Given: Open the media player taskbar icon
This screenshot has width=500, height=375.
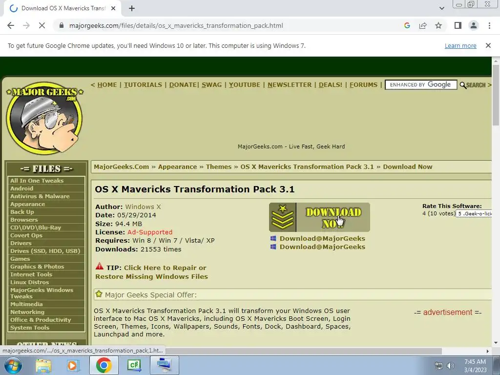Looking at the screenshot, I should click(x=73, y=365).
